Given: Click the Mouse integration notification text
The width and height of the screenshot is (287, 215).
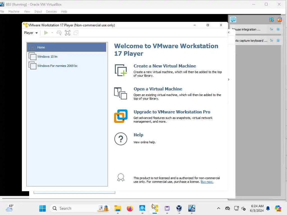Looking at the screenshot, I should (246, 29).
